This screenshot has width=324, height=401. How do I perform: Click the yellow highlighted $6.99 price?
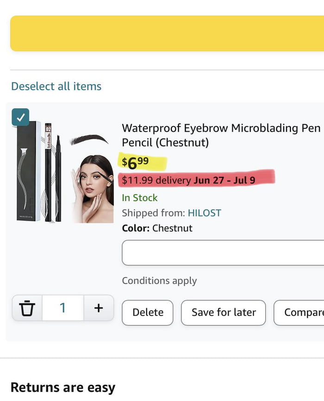coord(136,163)
